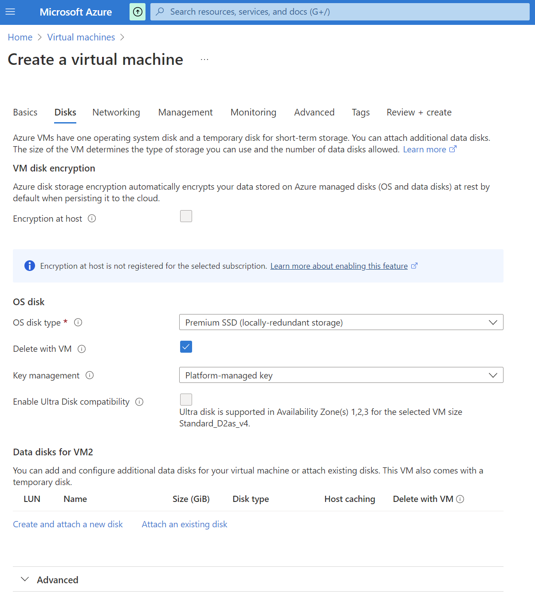The image size is (535, 601).
Task: Click the info icon beside OS disk type
Action: click(78, 322)
